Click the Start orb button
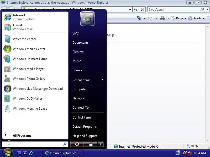210x157 pixels. click(x=8, y=153)
